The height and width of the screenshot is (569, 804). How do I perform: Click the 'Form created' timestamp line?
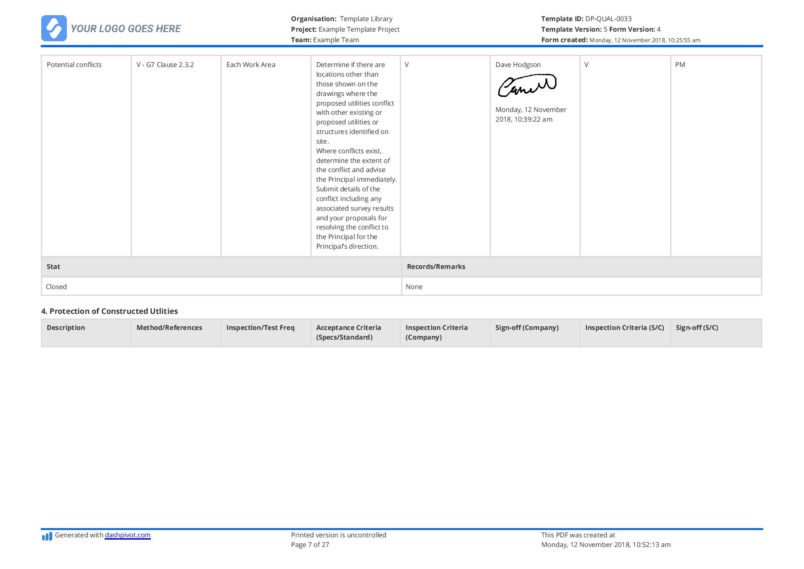[621, 40]
